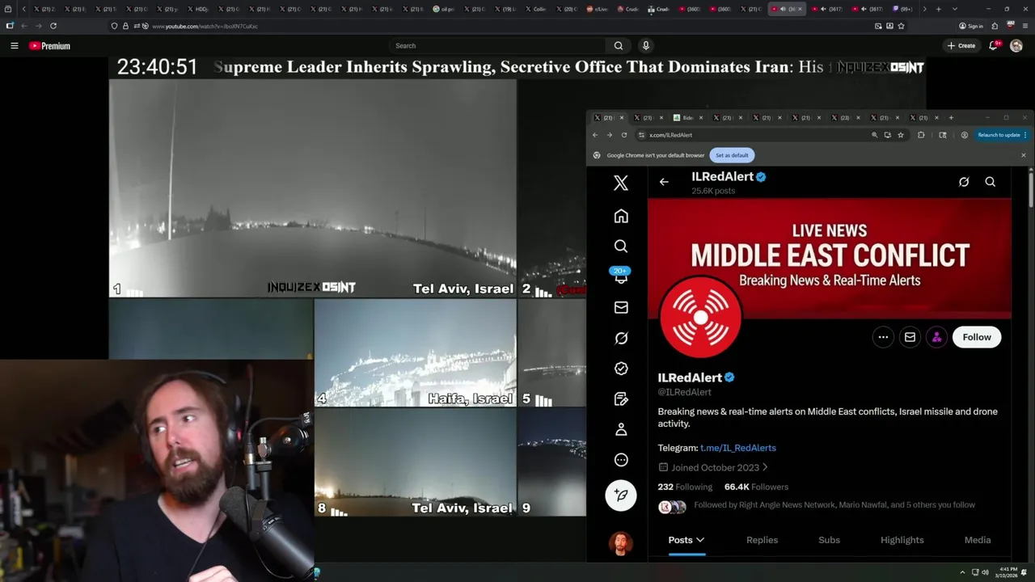Open tab list dropdown in back browser

tap(955, 9)
